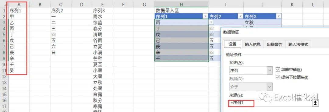
Task: Click cell containing 甲
Action: [19, 16]
